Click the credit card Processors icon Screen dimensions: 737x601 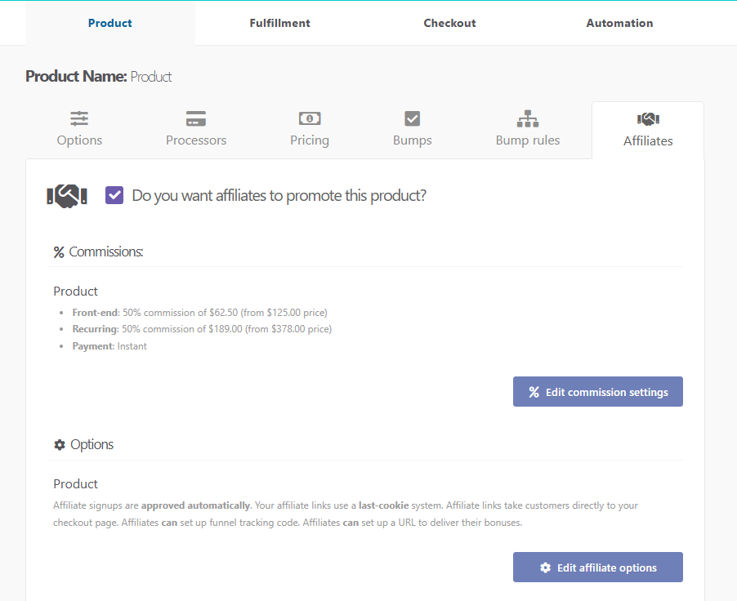click(x=196, y=118)
